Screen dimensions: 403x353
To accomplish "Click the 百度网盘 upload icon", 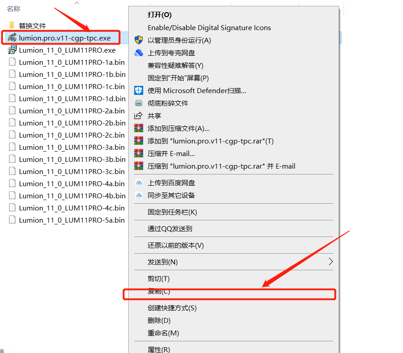I will point(139,183).
